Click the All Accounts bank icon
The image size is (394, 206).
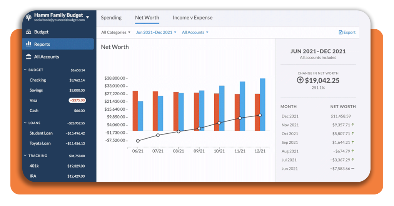pyautogui.click(x=28, y=56)
